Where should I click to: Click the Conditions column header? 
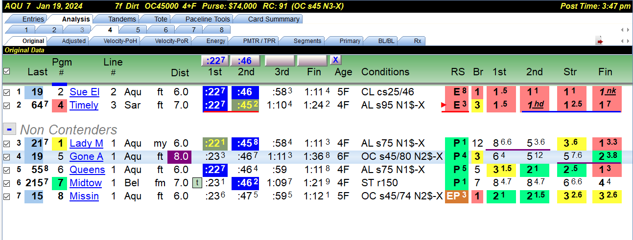pos(385,72)
